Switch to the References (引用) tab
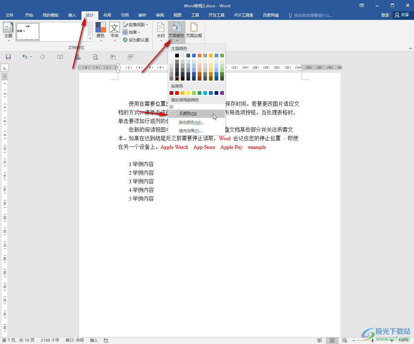 pos(125,15)
